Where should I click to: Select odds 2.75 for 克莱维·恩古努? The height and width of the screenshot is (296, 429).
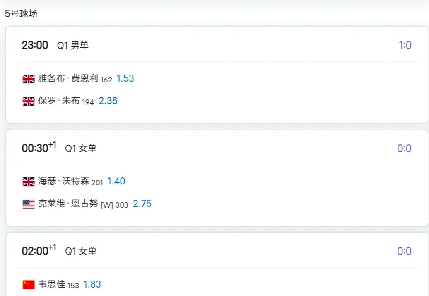click(x=142, y=204)
